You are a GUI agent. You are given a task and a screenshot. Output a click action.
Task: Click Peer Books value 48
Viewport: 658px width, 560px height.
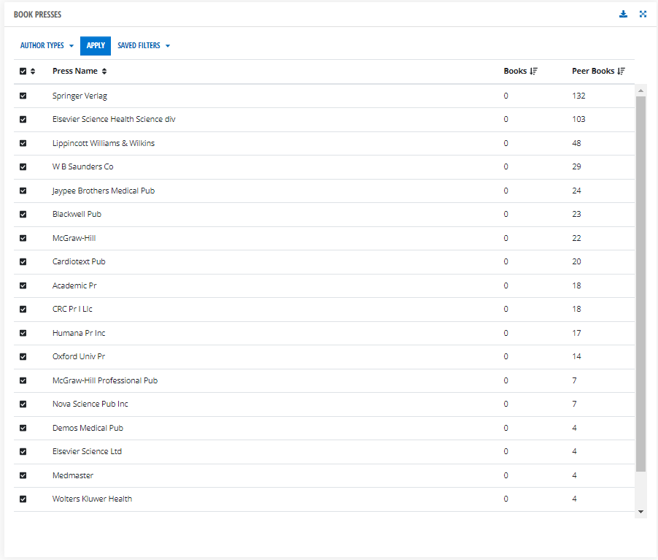point(576,143)
